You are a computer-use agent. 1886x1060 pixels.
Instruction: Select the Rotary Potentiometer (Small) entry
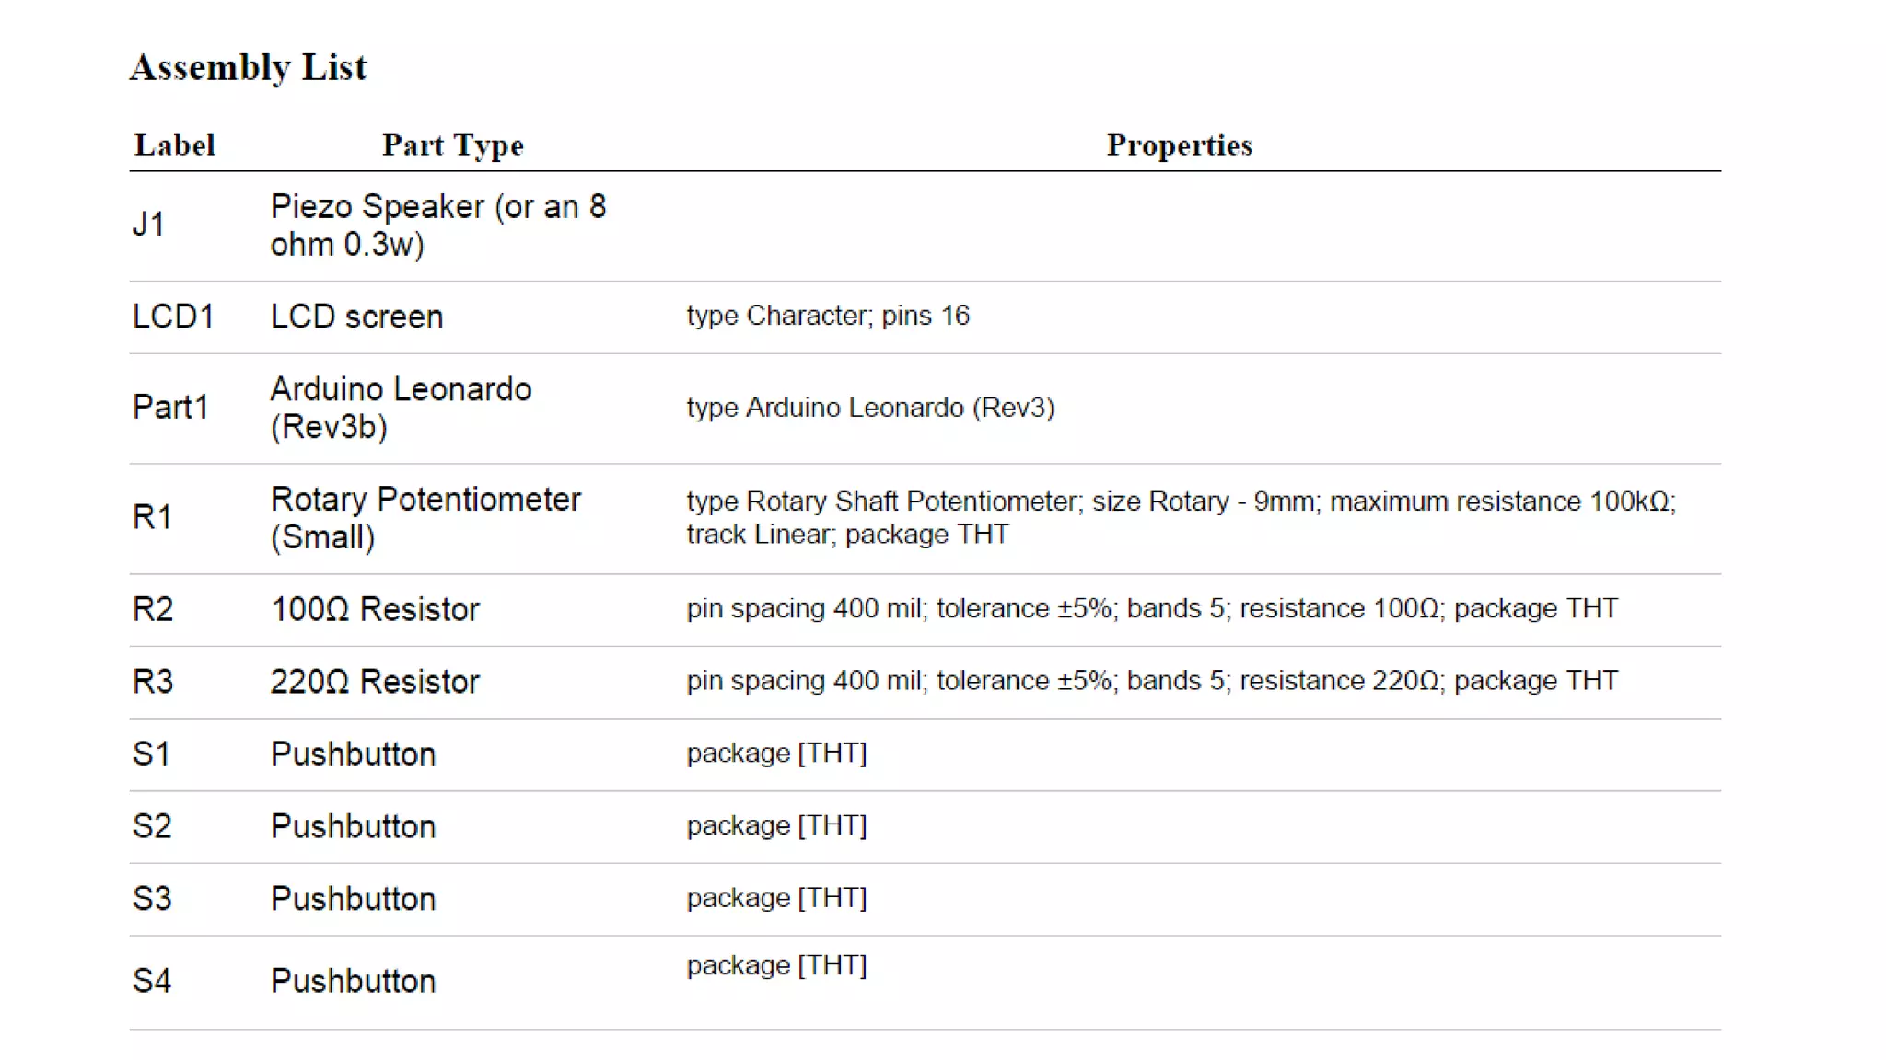(x=425, y=518)
